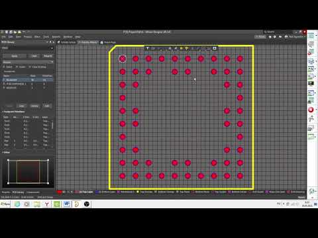This screenshot has width=318, height=238.
Task: Switch to the Components panel tab
Action: [x=33, y=192]
